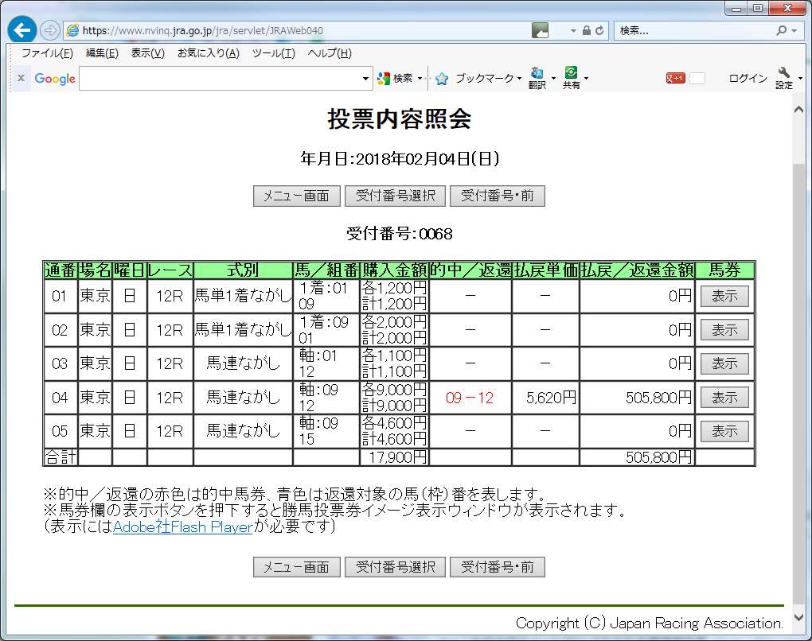This screenshot has width=812, height=641.
Task: Click the scrollbar down arrow
Action: click(x=798, y=617)
